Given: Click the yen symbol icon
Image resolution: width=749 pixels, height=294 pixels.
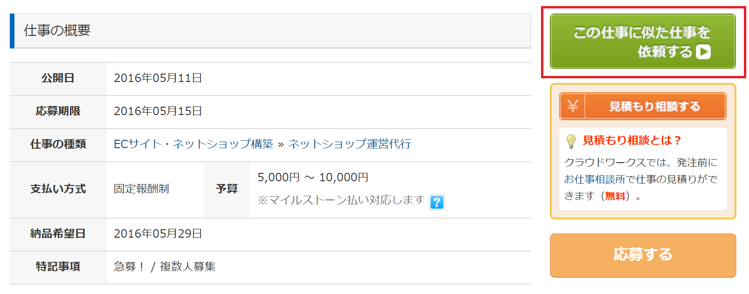Looking at the screenshot, I should point(573,106).
